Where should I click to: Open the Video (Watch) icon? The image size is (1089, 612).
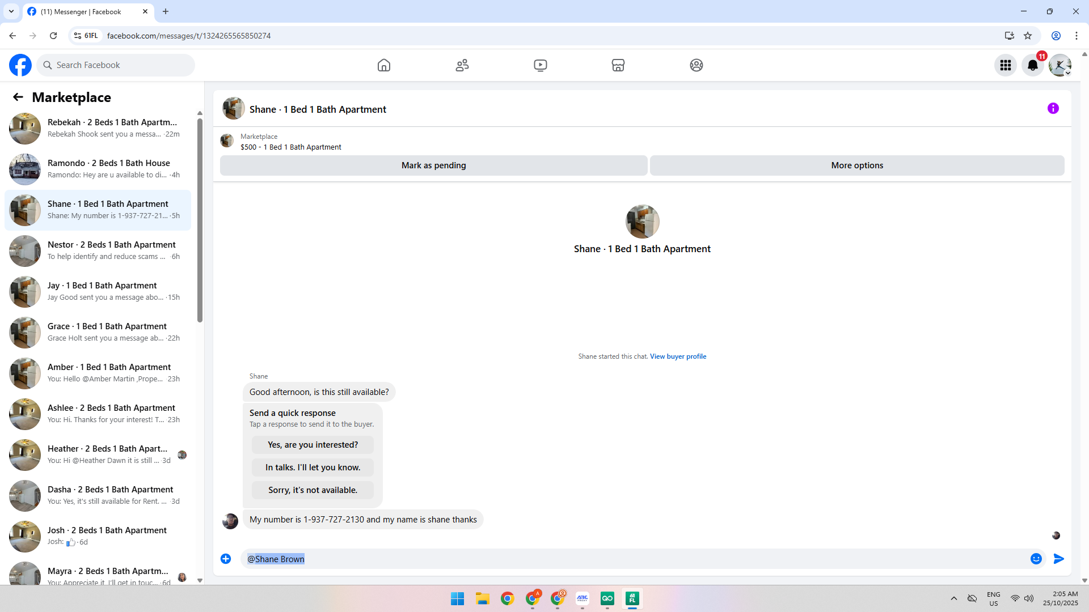click(x=541, y=65)
